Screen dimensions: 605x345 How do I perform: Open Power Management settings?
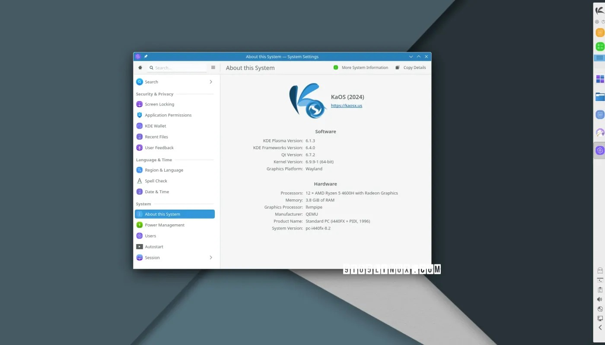pyautogui.click(x=175, y=225)
